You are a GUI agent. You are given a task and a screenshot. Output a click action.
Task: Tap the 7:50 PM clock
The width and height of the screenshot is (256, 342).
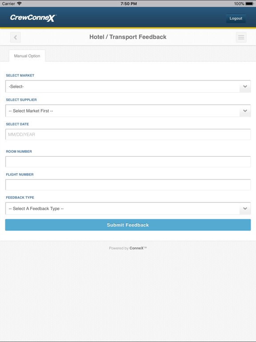tap(128, 4)
